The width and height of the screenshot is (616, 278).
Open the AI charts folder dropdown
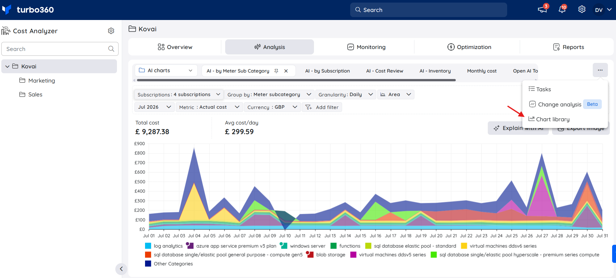166,70
